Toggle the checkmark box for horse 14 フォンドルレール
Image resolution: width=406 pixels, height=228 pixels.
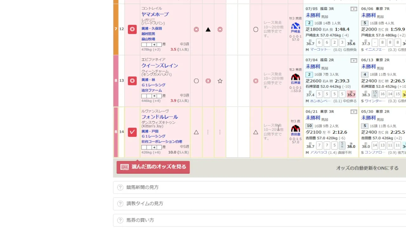point(132,132)
